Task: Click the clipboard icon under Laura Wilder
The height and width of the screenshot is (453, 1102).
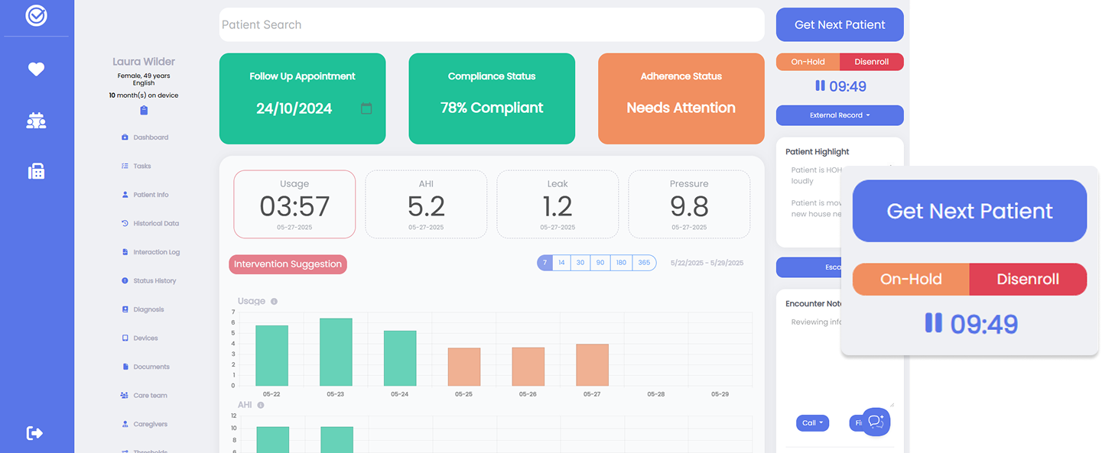Action: pos(144,111)
